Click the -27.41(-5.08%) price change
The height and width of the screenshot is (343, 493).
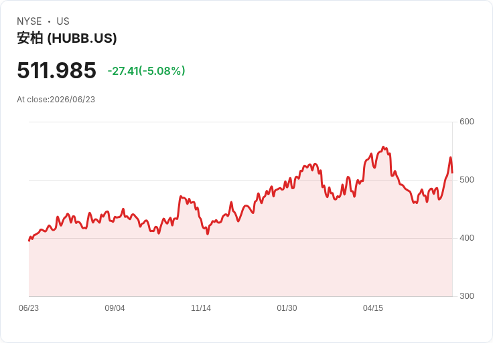click(x=146, y=71)
